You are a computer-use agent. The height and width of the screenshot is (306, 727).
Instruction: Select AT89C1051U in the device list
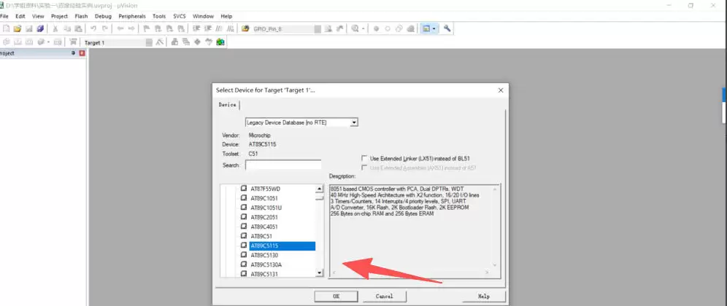click(266, 208)
